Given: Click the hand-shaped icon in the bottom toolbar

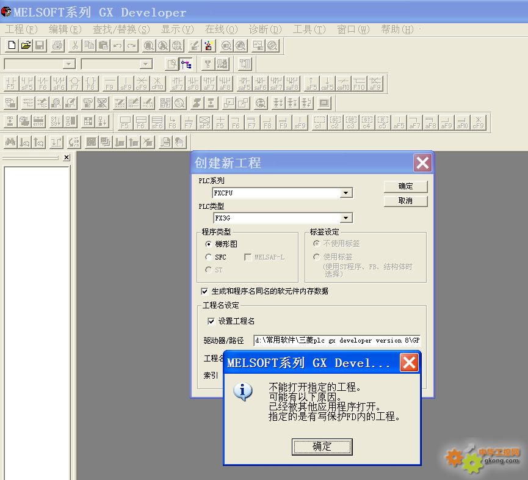Looking at the screenshot, I should (179, 142).
